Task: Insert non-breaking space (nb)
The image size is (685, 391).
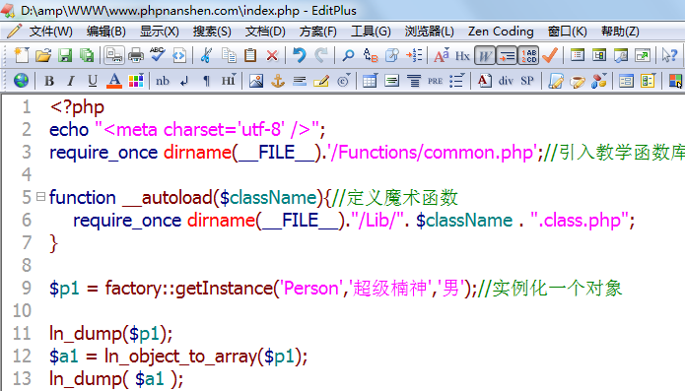Action: coord(163,81)
